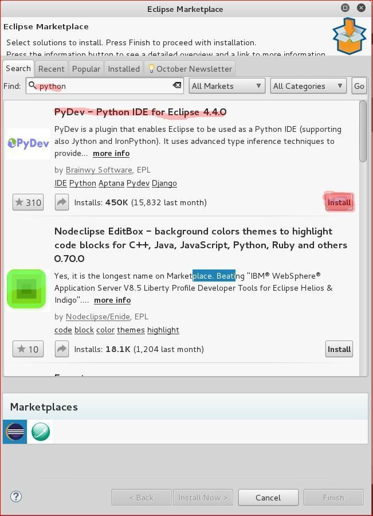This screenshot has height=516, width=373.
Task: Star Nodeclipse EditBox with 10 favorites
Action: coord(28,349)
